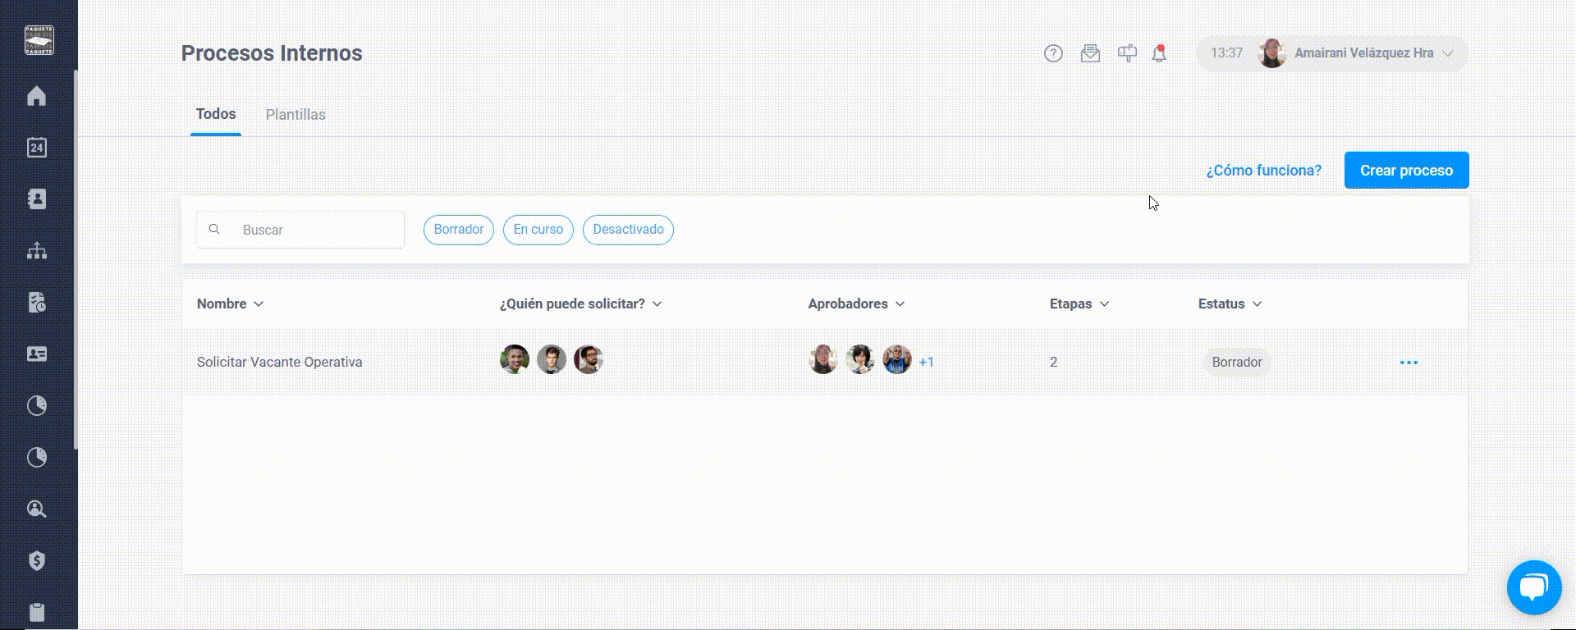Image resolution: width=1576 pixels, height=630 pixels.
Task: Open the ID card sidebar icon
Action: (x=37, y=354)
